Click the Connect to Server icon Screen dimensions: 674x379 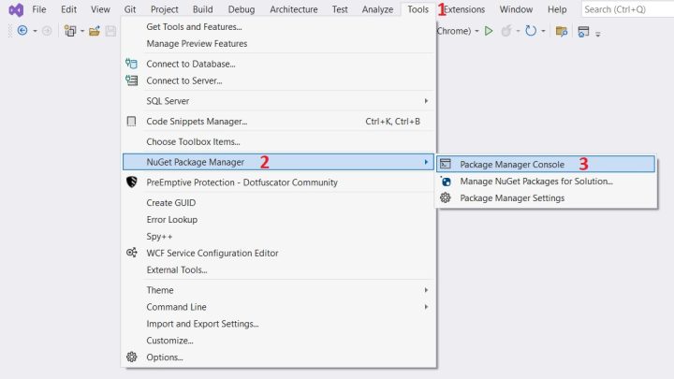pyautogui.click(x=132, y=80)
